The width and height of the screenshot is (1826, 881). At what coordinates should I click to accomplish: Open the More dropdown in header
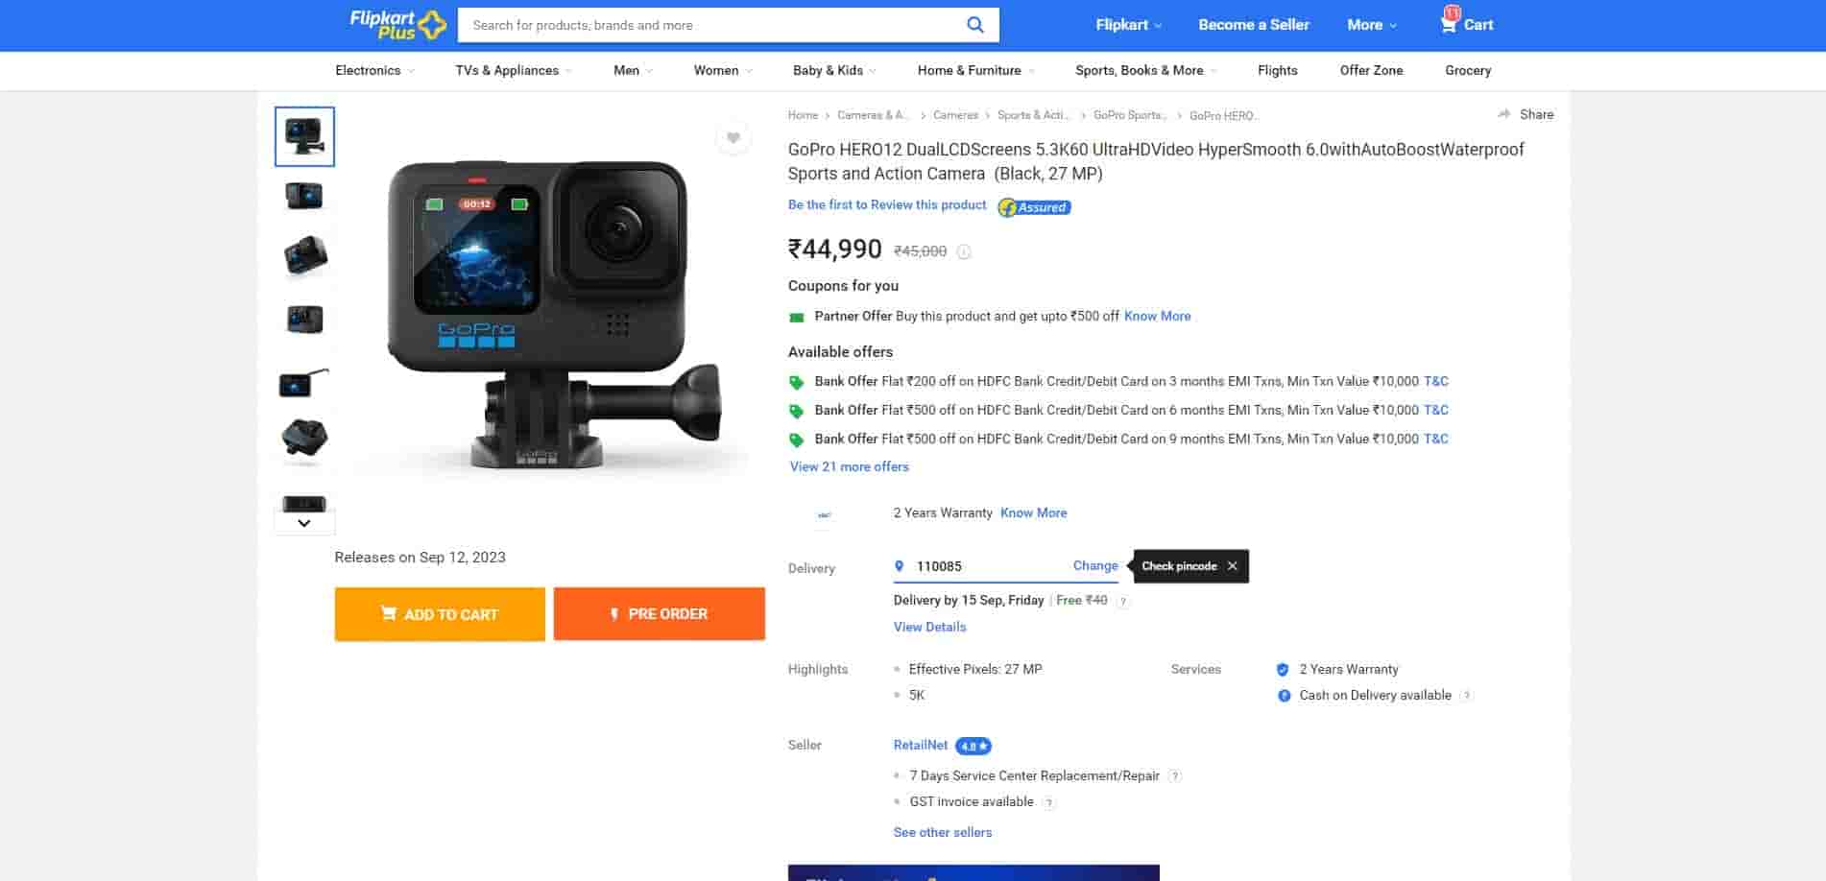(1371, 25)
